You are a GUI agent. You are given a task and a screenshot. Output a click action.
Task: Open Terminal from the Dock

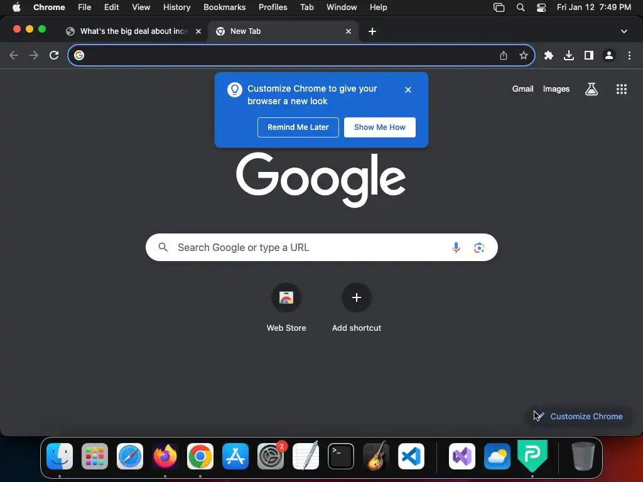coord(341,456)
